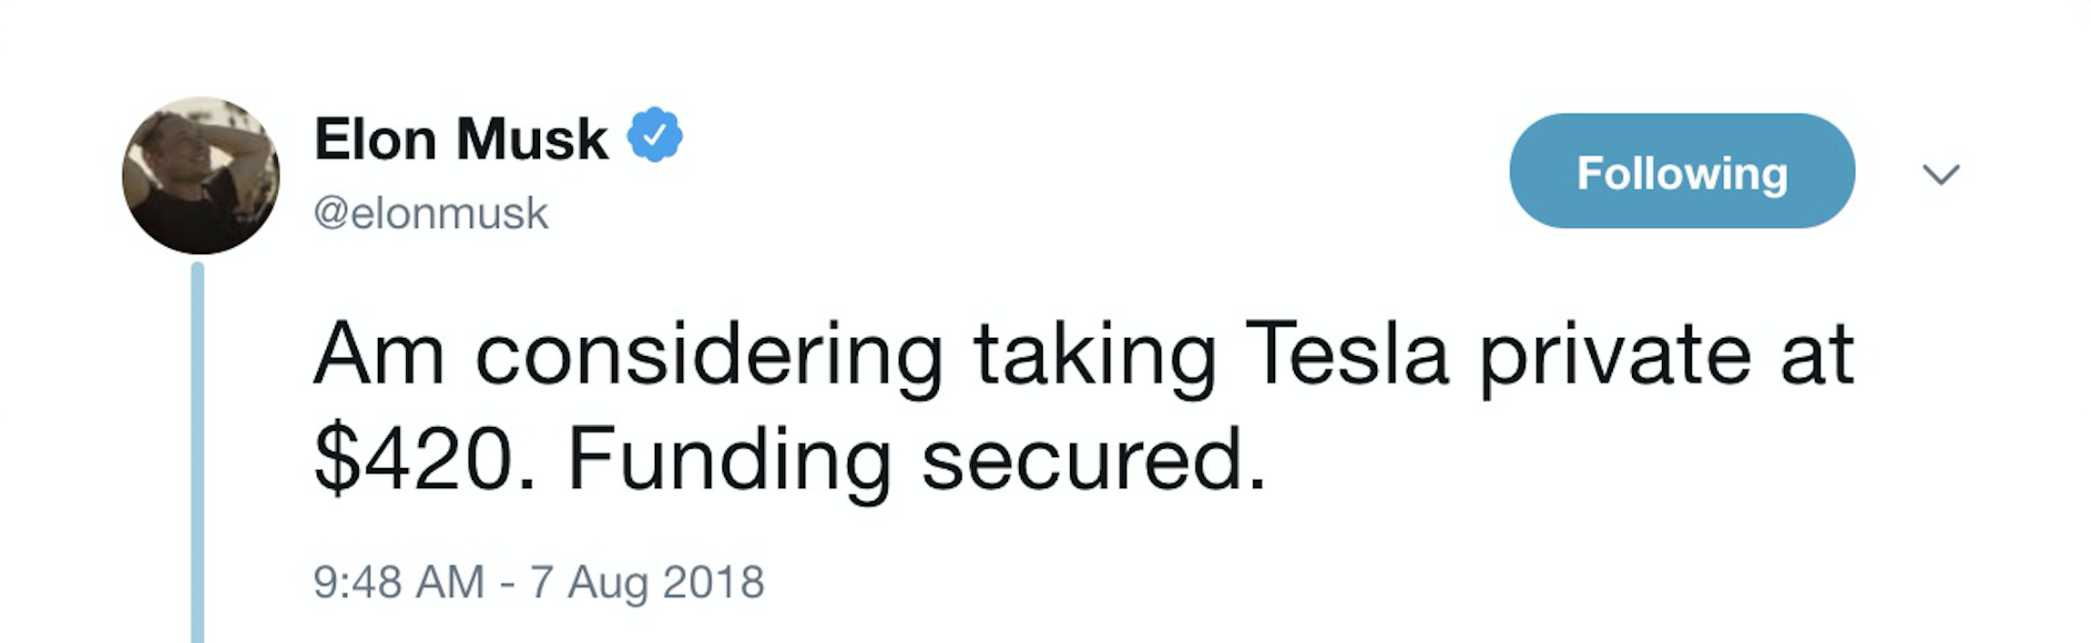
Task: Click the checkmark inside the verified badge
Action: coord(654,136)
